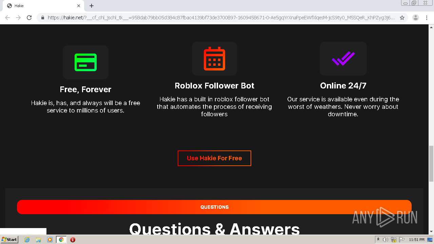This screenshot has width=434, height=244.
Task: Click the 'Never worry about downtime' description
Action: (x=343, y=107)
